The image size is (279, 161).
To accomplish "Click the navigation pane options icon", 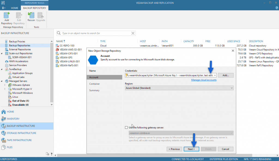I will [47, 154].
